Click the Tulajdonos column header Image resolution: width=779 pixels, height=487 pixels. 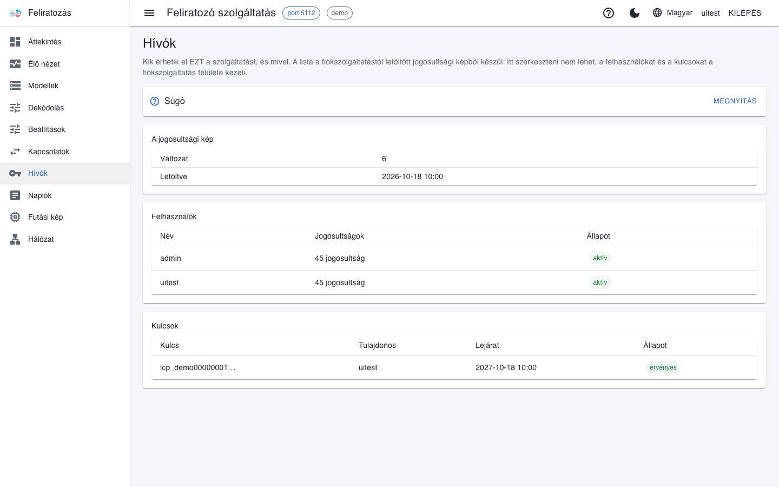377,345
